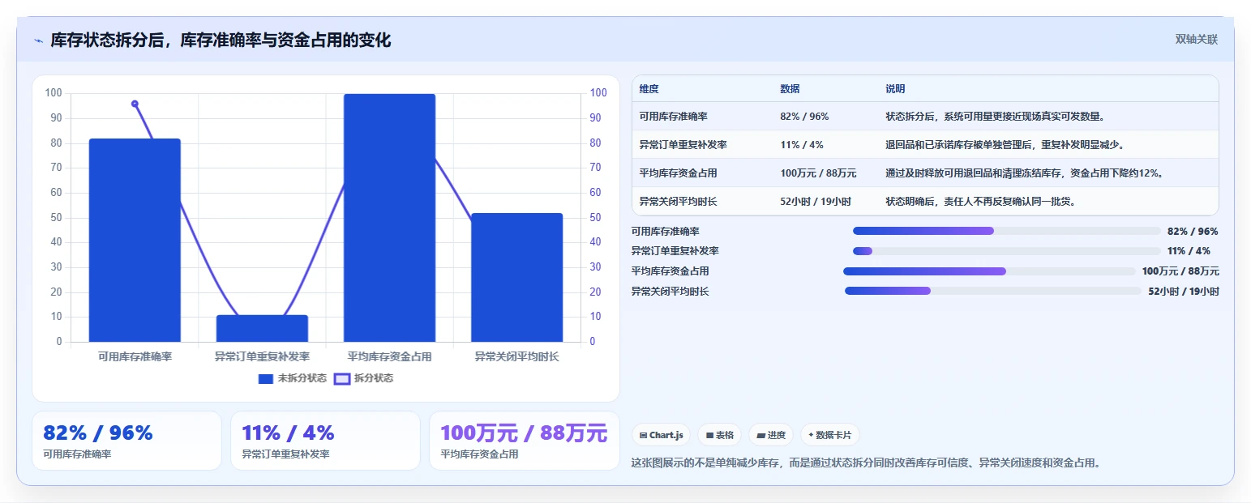Click the 可用库存准确率 x-axis label
This screenshot has height=503, width=1251.
click(x=135, y=356)
